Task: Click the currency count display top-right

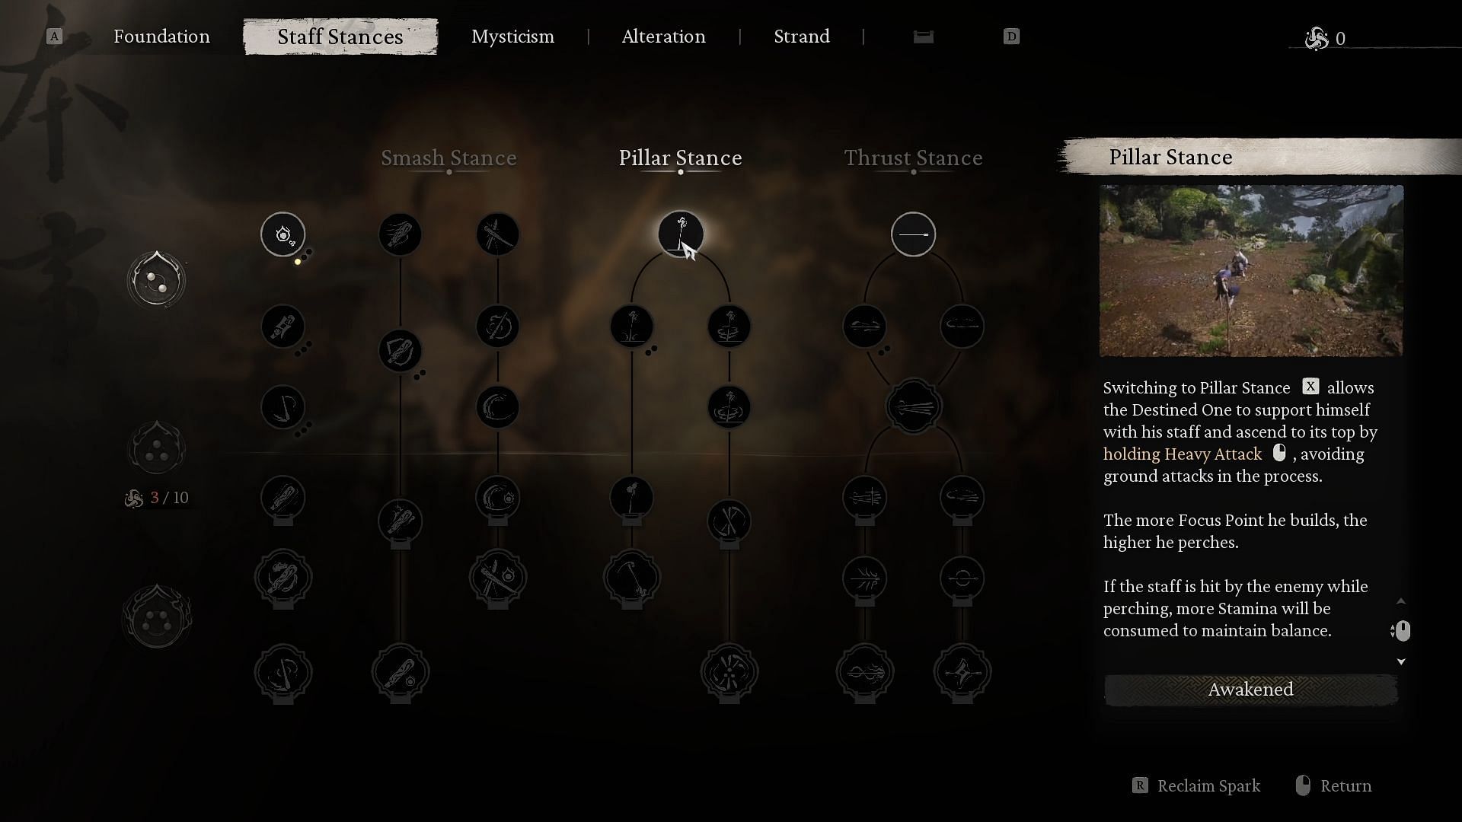Action: coord(1327,37)
